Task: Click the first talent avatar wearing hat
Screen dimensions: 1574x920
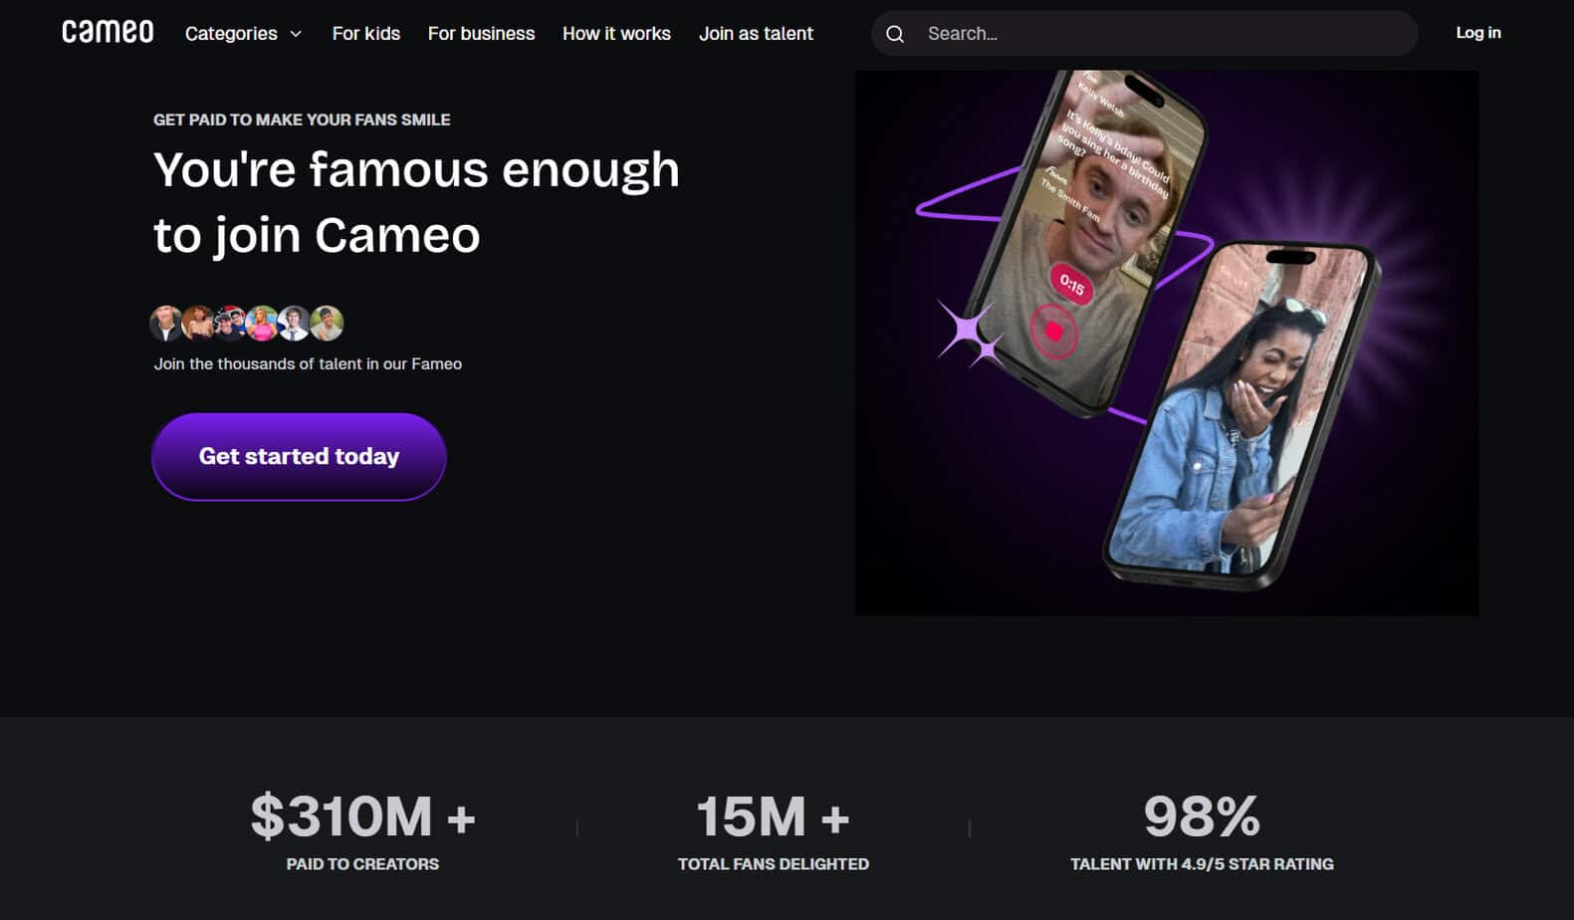Action: pyautogui.click(x=166, y=323)
